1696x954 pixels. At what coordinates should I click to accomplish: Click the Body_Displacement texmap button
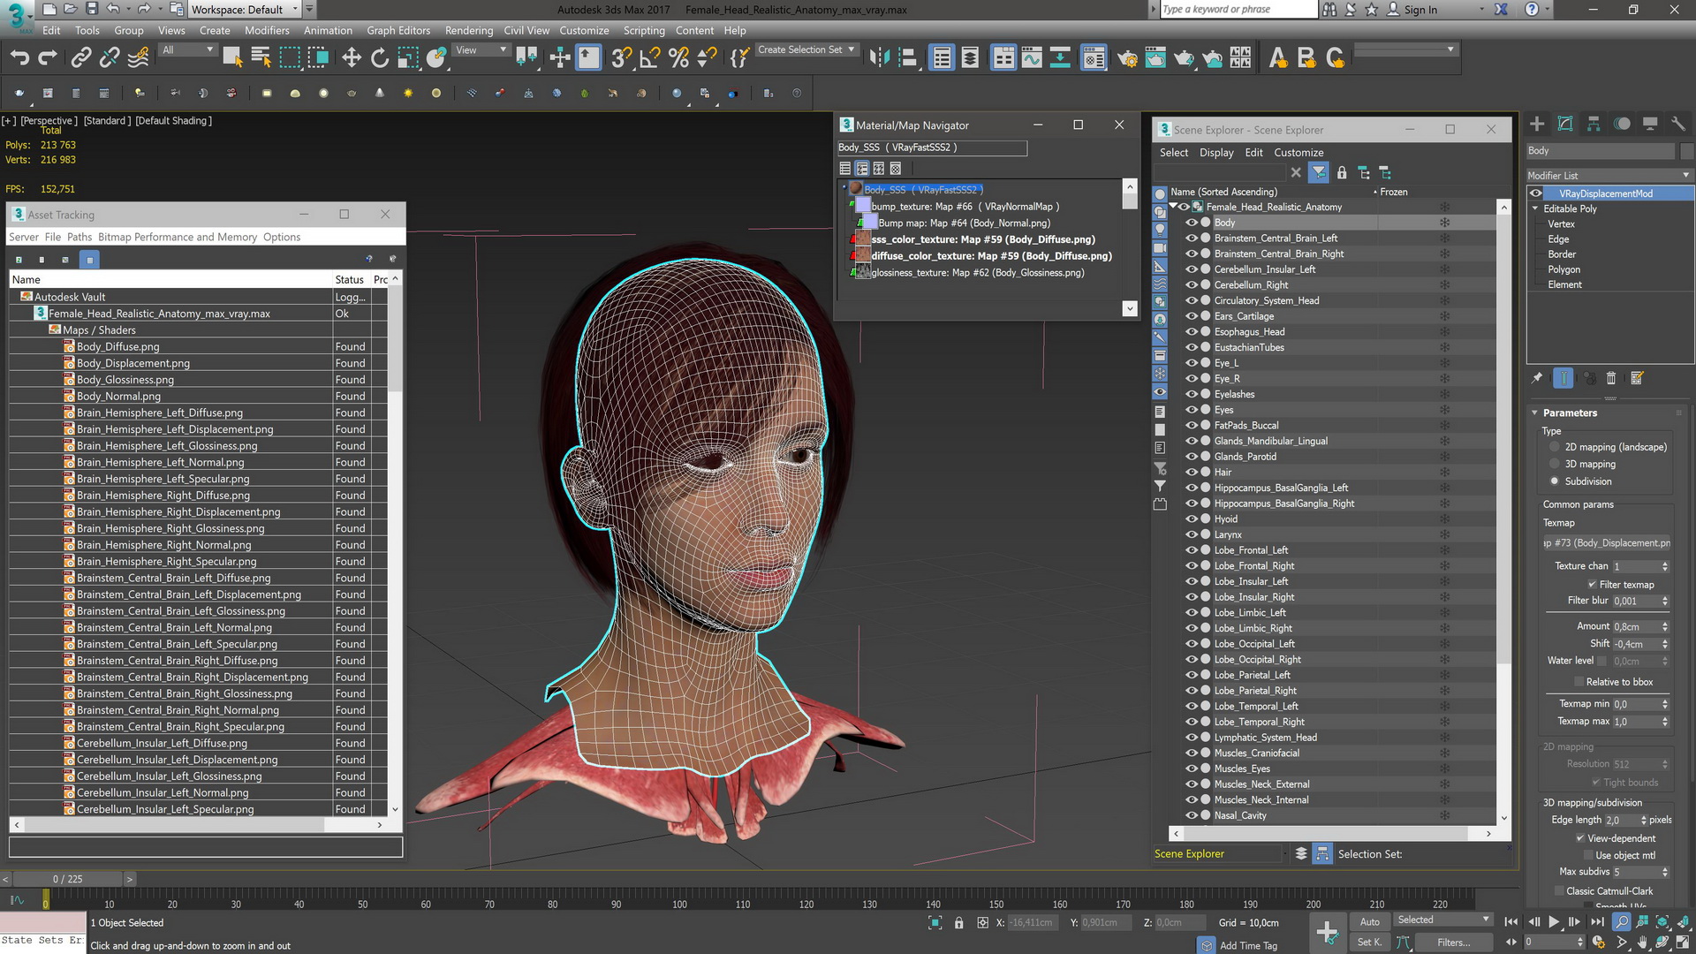coord(1607,543)
